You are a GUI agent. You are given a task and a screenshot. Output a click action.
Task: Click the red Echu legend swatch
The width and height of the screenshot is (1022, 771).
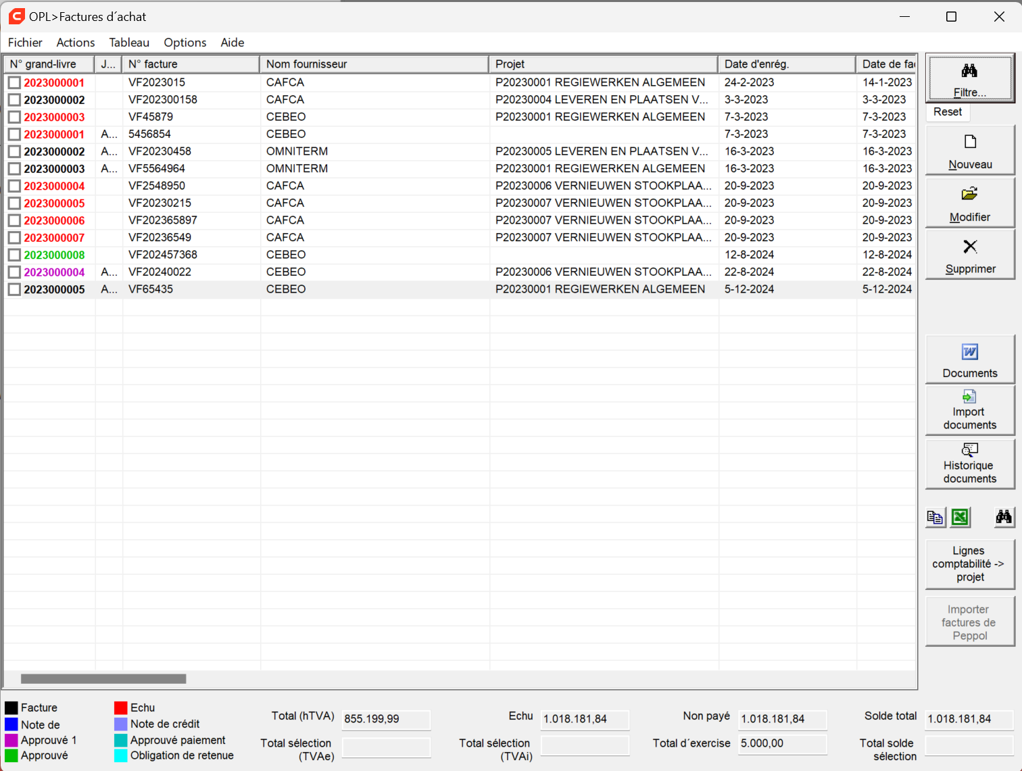click(121, 708)
